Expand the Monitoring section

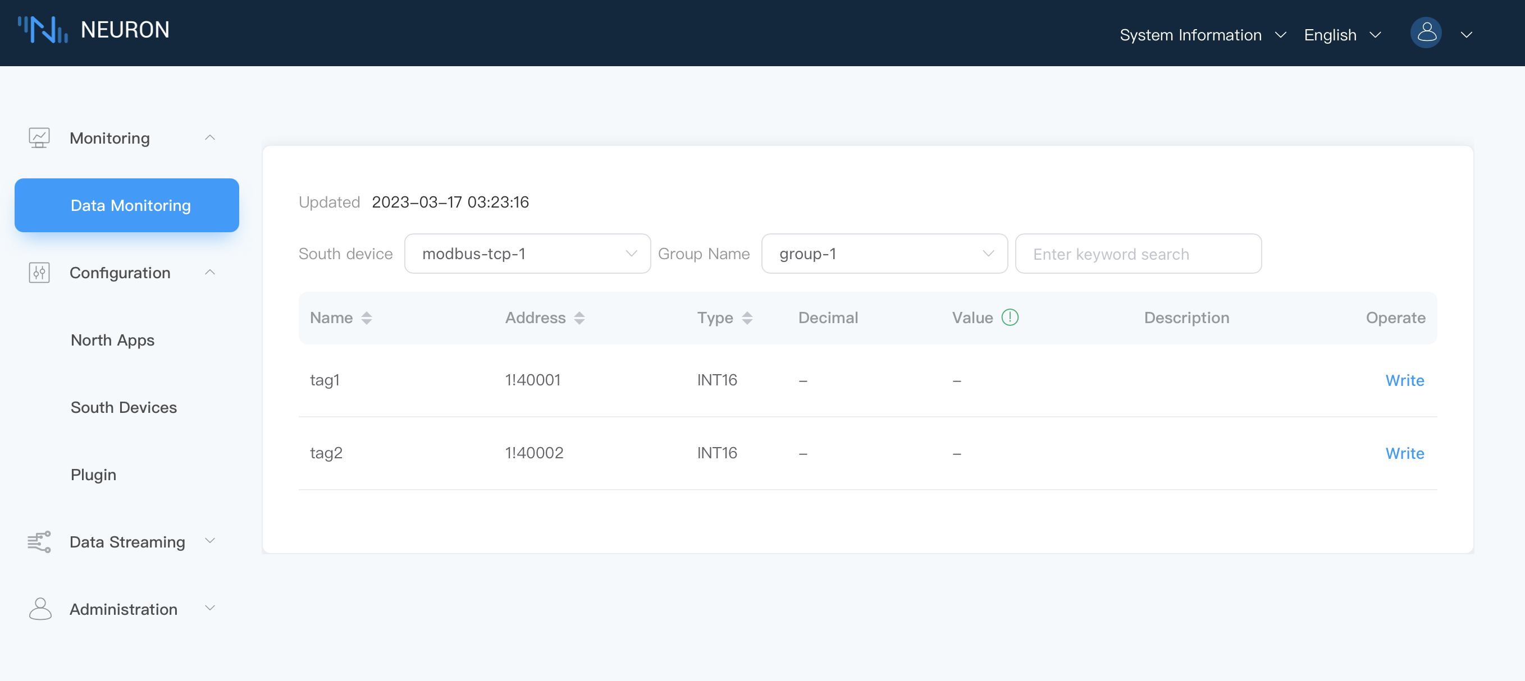[x=213, y=138]
